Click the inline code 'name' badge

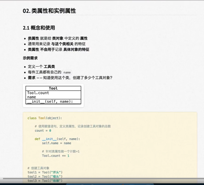click(x=67, y=72)
